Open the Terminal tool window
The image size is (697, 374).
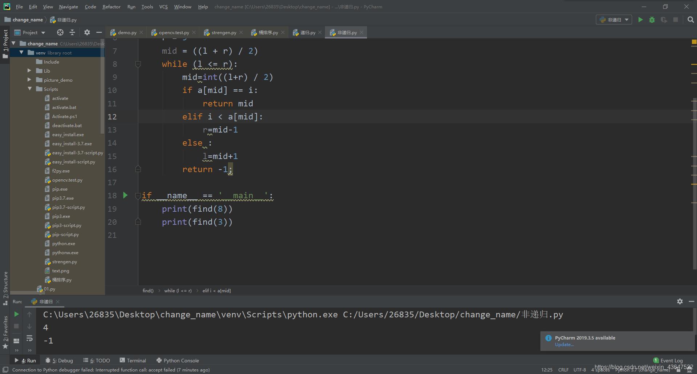133,361
